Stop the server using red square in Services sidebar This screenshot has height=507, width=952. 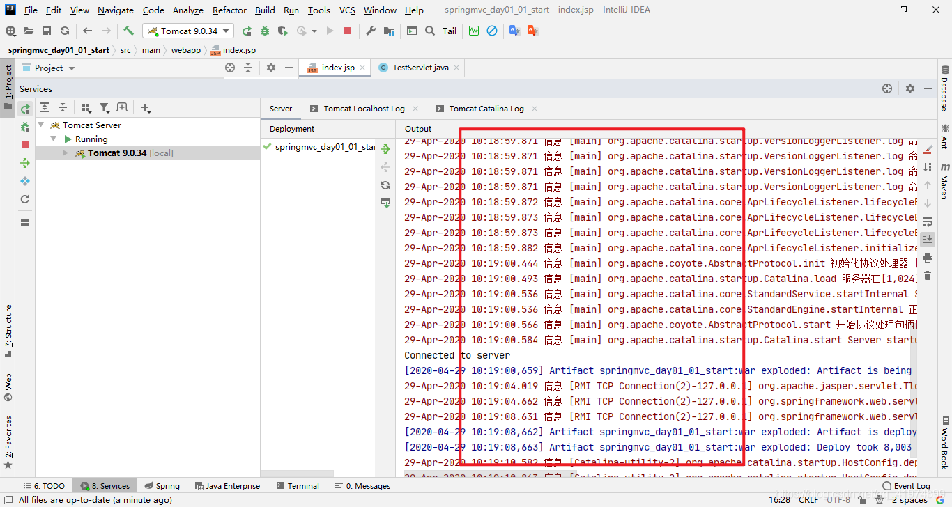pos(25,145)
